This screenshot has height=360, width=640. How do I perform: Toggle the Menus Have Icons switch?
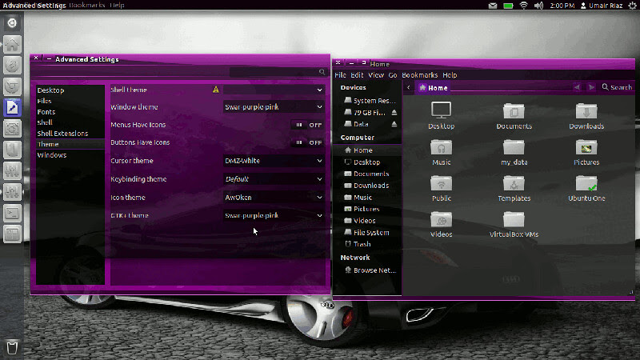308,125
